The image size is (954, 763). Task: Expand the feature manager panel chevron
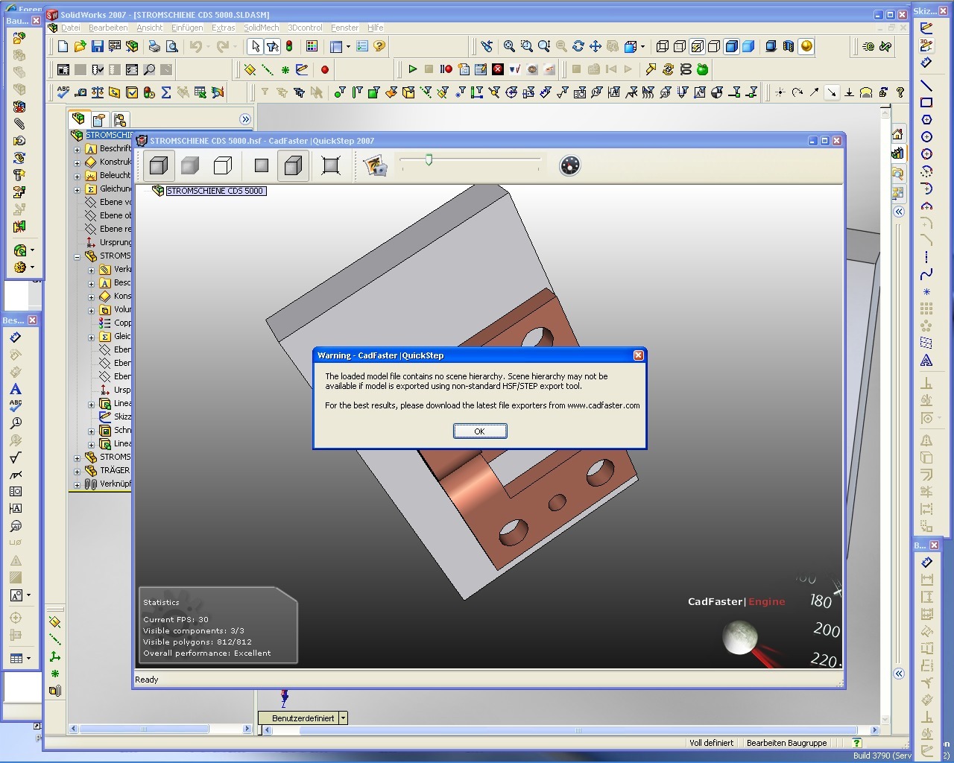[244, 119]
